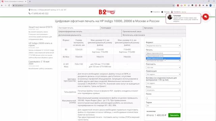Viewport: 216px width, 121px height.
Task: Open the red chat widget button
Action: (x=206, y=17)
